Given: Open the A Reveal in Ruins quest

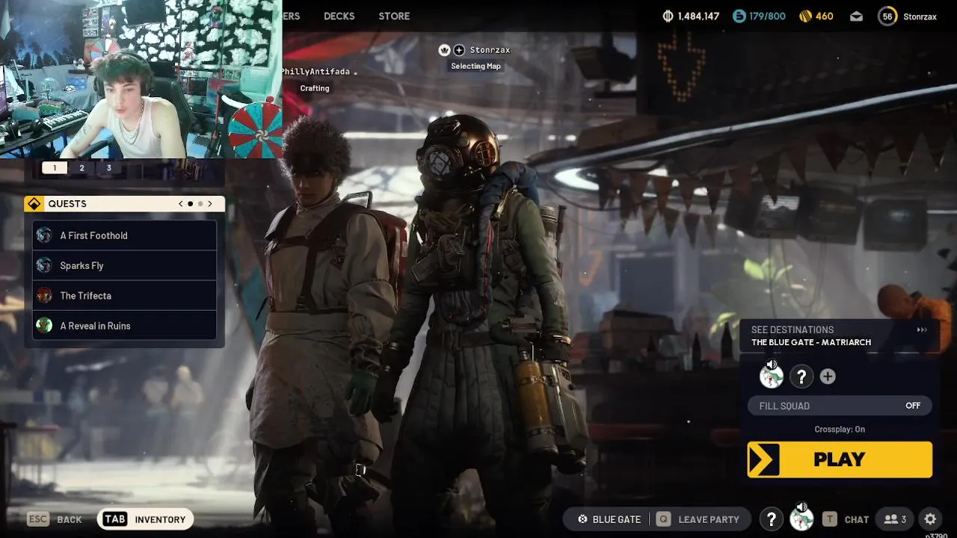Looking at the screenshot, I should point(125,326).
